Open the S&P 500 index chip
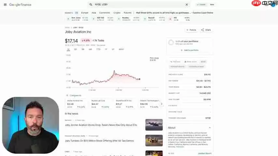This screenshot has width=278, height=156. point(103,19)
